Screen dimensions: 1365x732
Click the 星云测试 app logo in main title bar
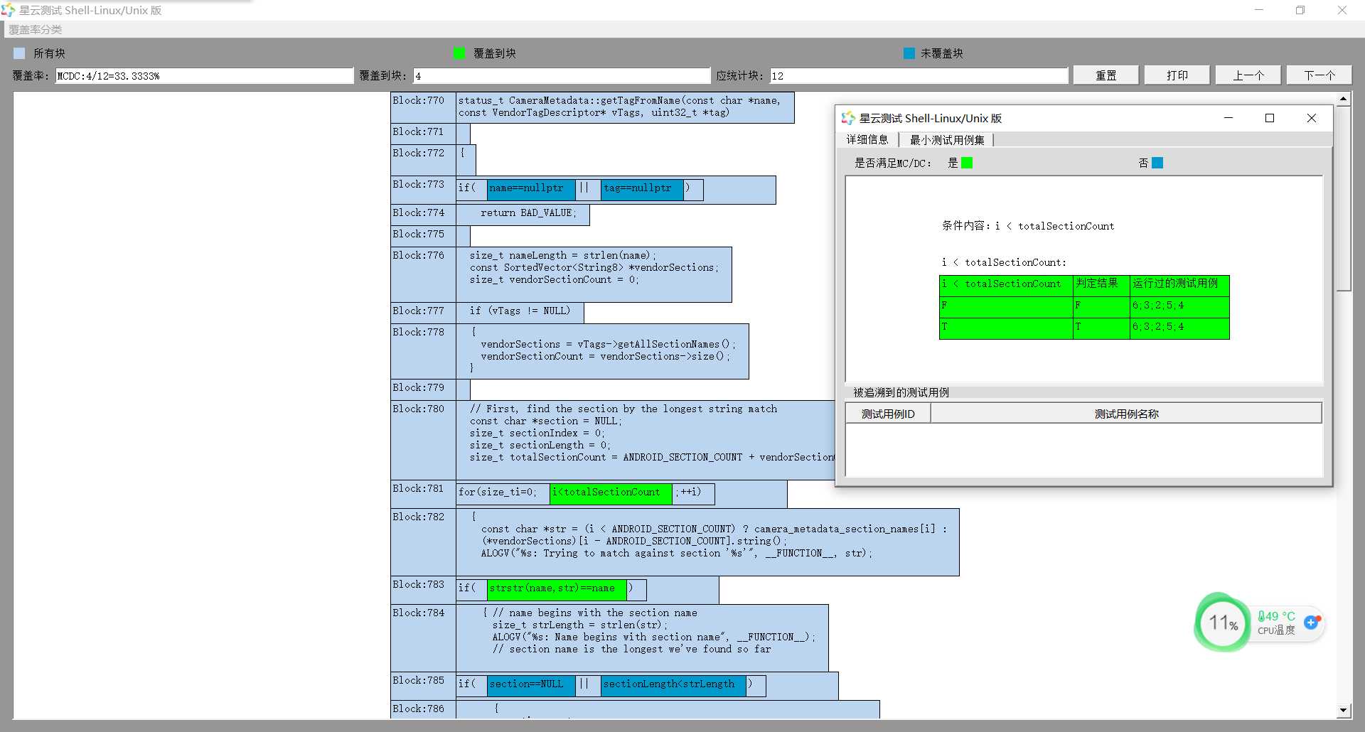[x=9, y=10]
